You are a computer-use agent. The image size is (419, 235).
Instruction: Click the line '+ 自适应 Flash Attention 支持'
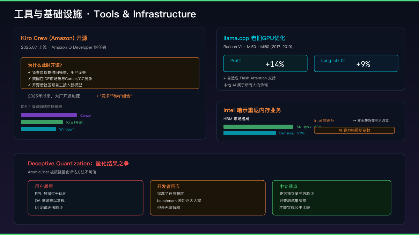coord(249,78)
